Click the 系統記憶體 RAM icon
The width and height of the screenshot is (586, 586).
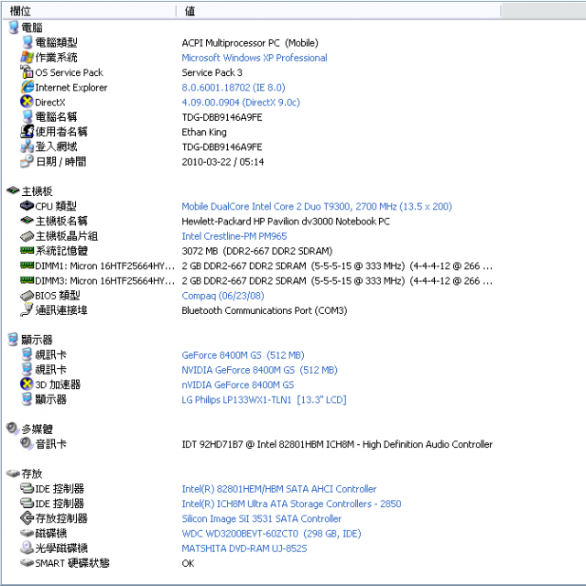(27, 250)
